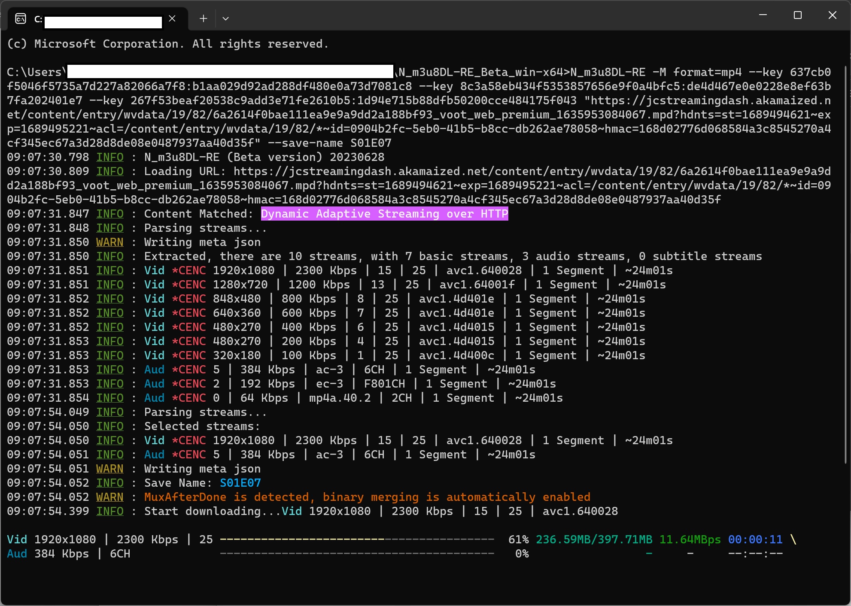851x606 pixels.
Task: Click the Microsoft Corporation copyright line
Action: tap(167, 44)
